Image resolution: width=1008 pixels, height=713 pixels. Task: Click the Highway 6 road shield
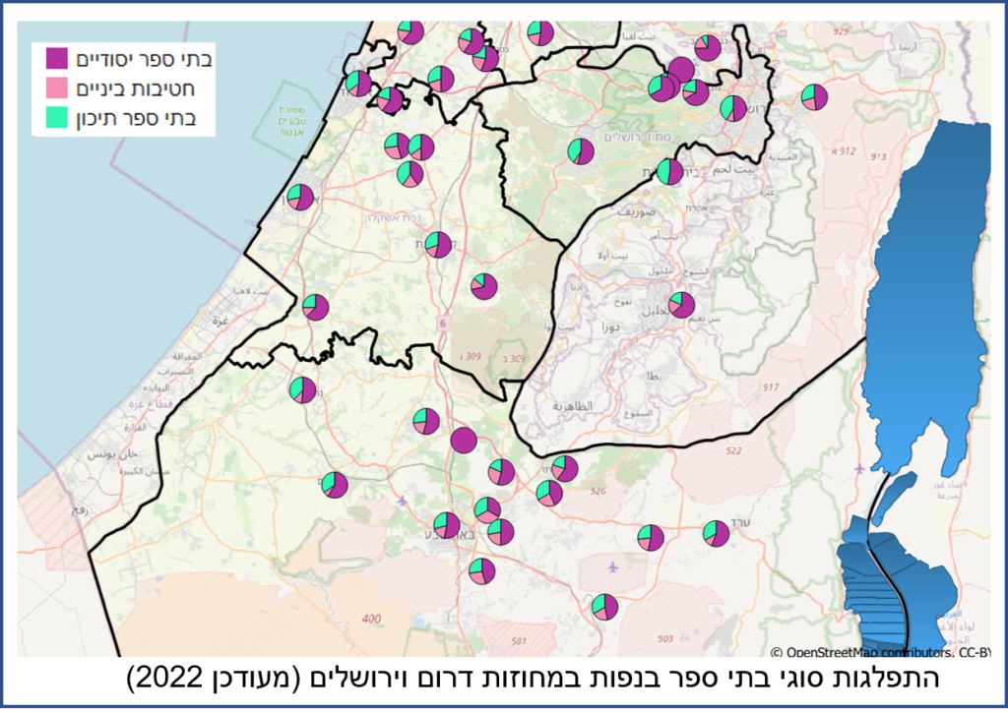[x=443, y=323]
